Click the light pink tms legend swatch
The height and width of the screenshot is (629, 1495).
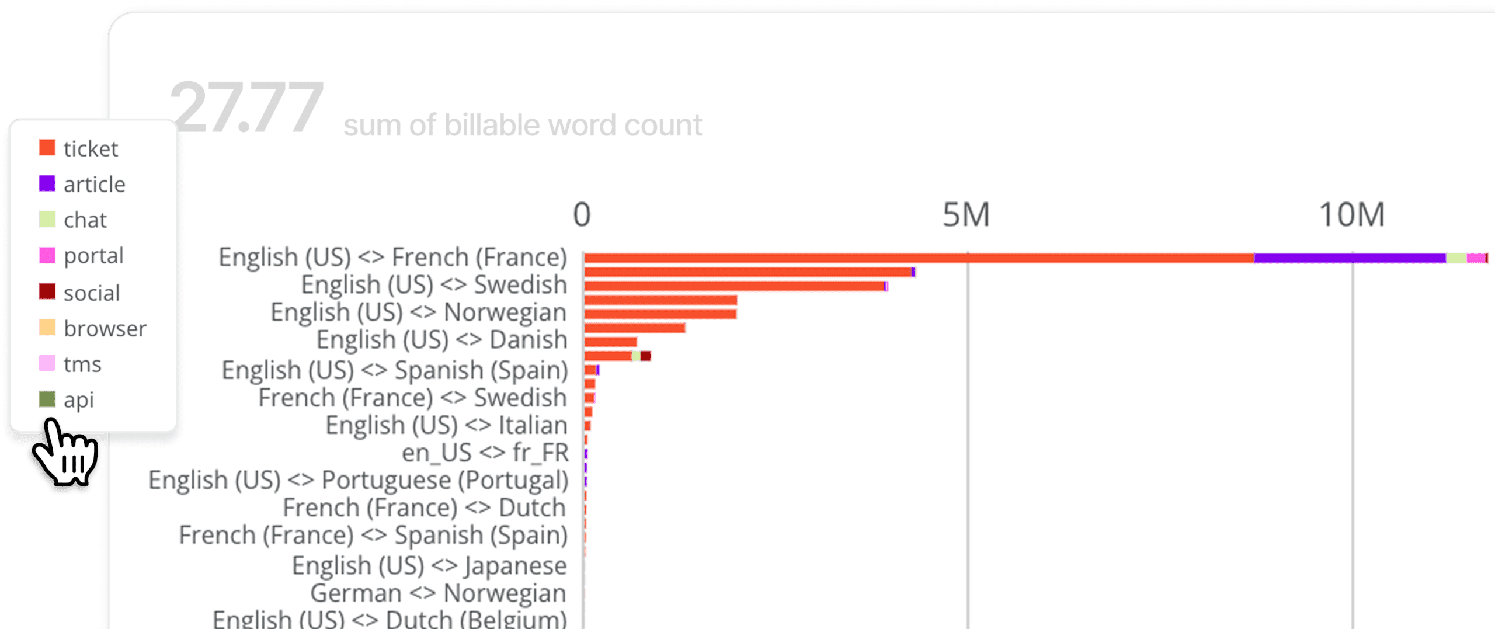click(x=47, y=363)
